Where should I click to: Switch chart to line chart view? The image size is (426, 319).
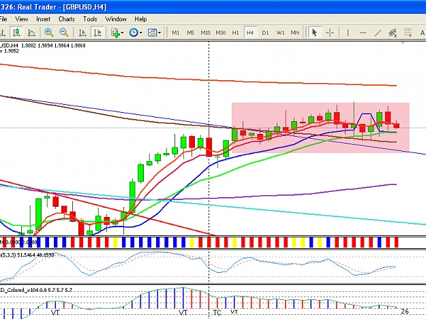coord(31,33)
